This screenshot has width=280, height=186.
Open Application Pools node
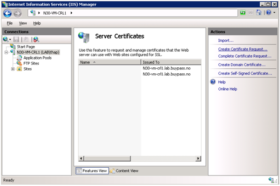38,58
